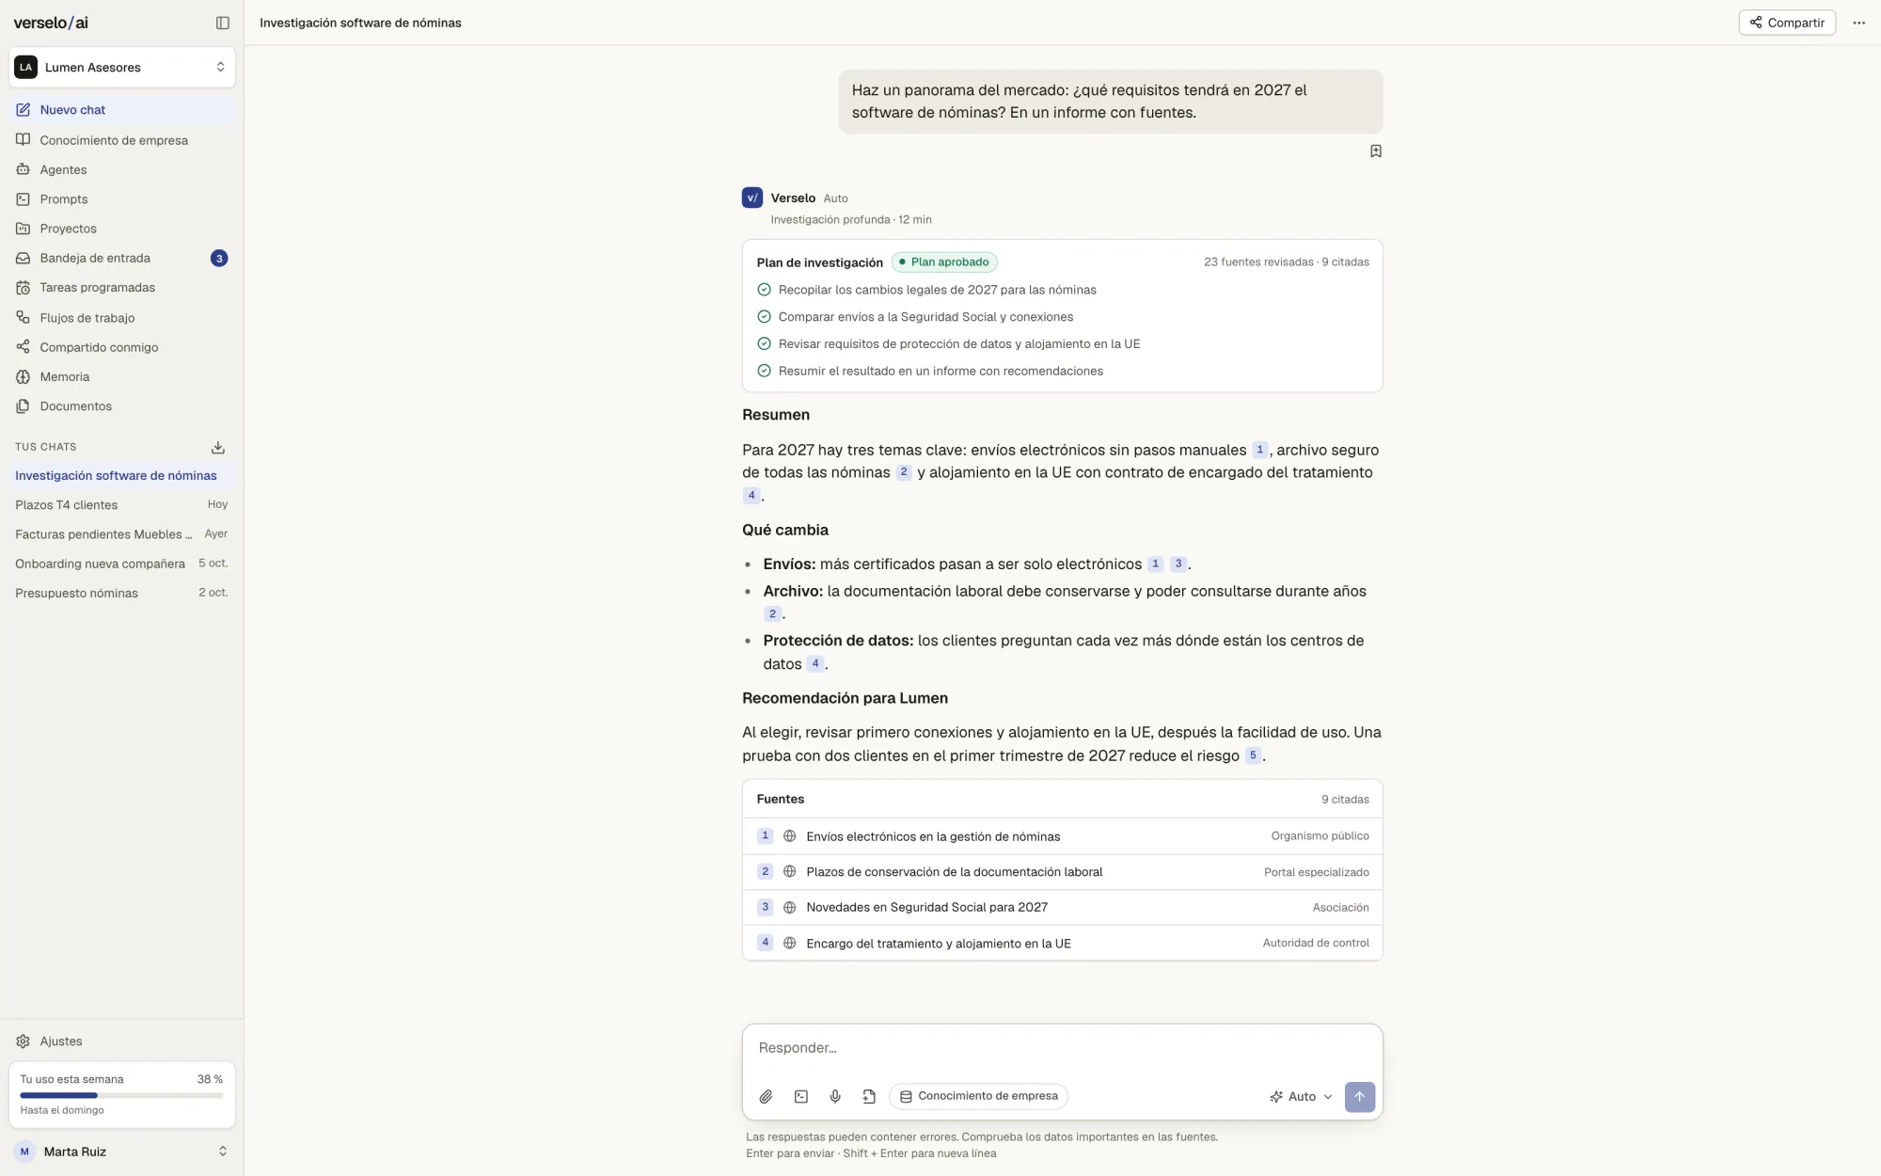Screen dimensions: 1881x1176
Task: Click the Plan aprobado badge
Action: pos(944,262)
